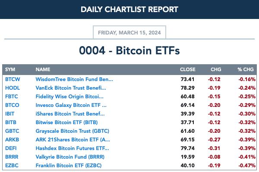Open the 0004 - Bitcoin ETFs chartlist title

[129, 50]
